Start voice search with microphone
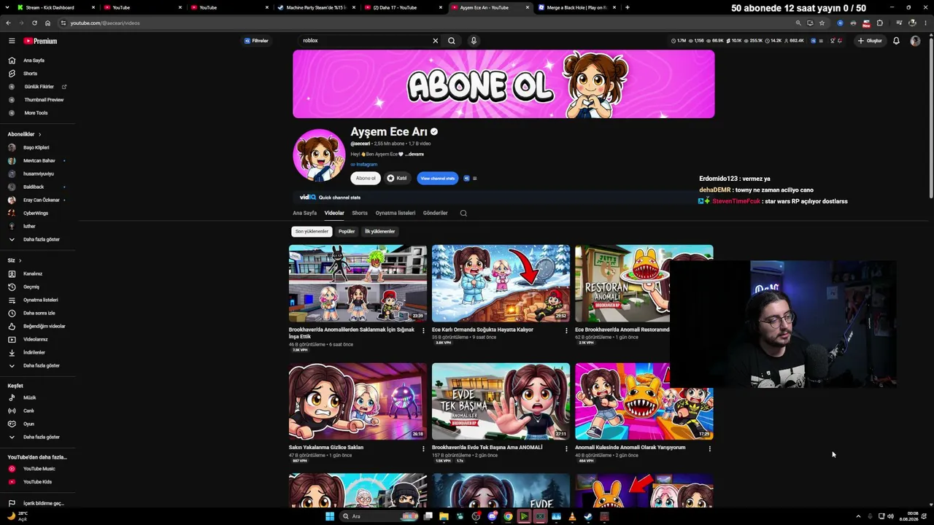Viewport: 934px width, 525px height. 474,41
